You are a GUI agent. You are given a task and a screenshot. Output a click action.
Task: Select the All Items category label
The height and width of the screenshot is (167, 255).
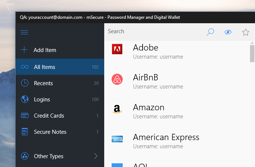(x=45, y=67)
